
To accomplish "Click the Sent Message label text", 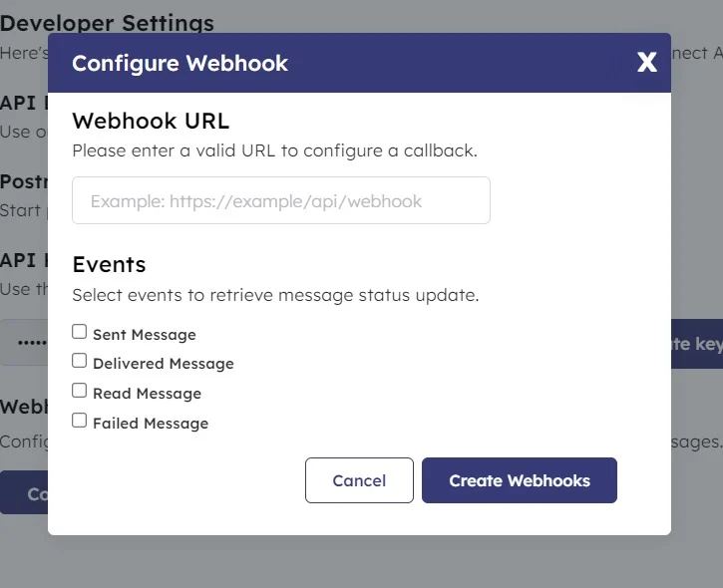I will coord(144,335).
